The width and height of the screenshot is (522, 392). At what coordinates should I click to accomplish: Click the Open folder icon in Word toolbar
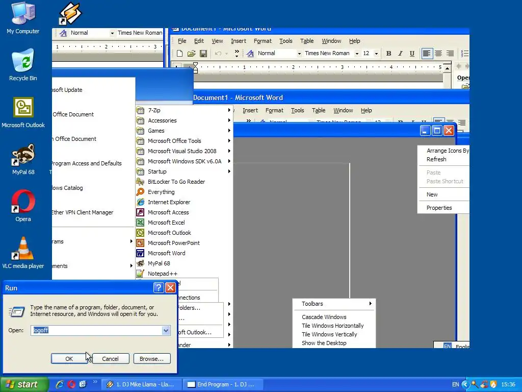pos(192,53)
